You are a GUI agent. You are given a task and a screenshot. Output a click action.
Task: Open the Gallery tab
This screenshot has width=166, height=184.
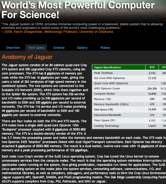[82, 48]
